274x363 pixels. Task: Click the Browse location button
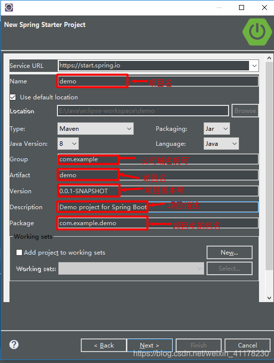(x=245, y=111)
